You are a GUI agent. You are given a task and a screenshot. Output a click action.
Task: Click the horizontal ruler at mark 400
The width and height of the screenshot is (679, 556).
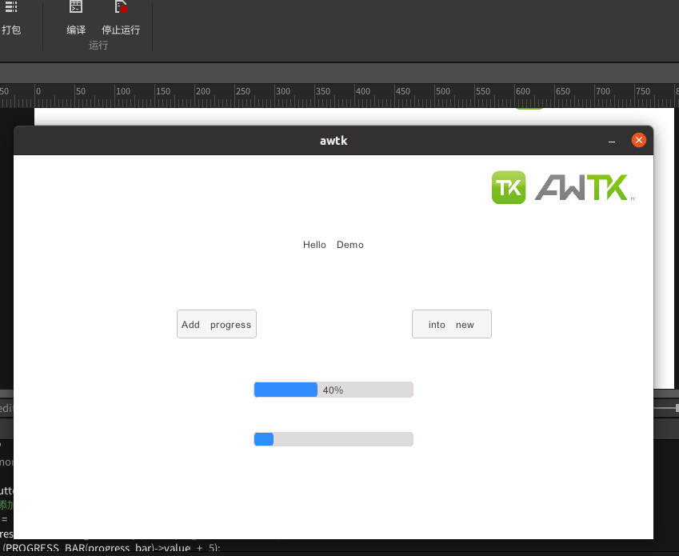click(363, 92)
